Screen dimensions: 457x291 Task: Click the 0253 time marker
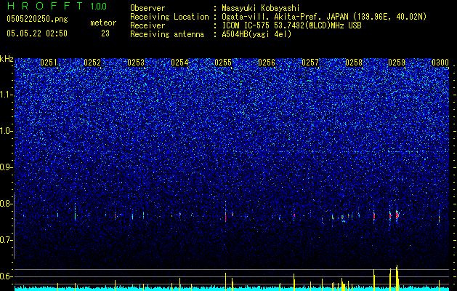pos(136,63)
